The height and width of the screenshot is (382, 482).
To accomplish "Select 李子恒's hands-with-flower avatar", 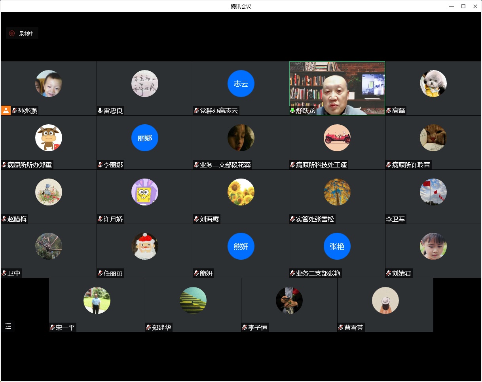I will pyautogui.click(x=289, y=300).
